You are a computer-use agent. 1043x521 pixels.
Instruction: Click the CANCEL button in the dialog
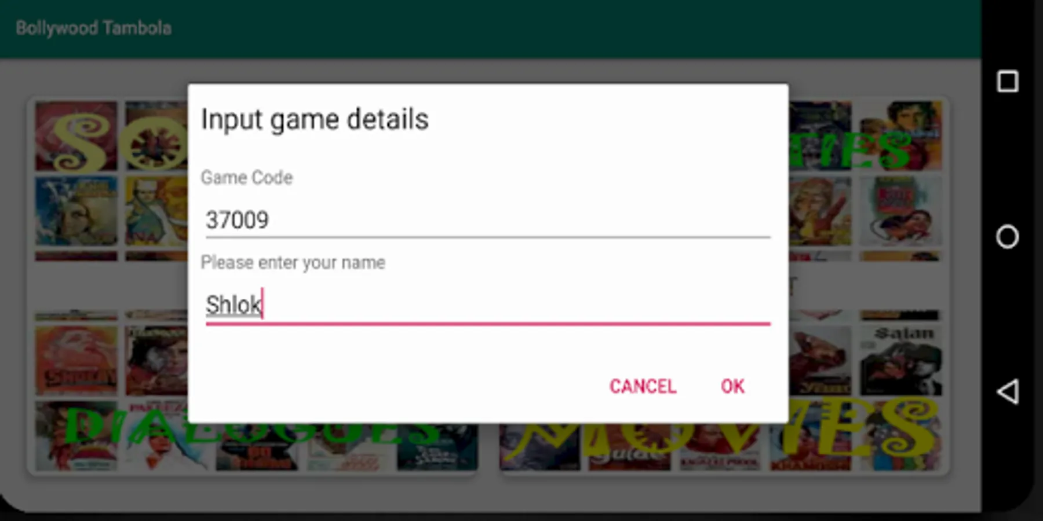[x=643, y=386]
